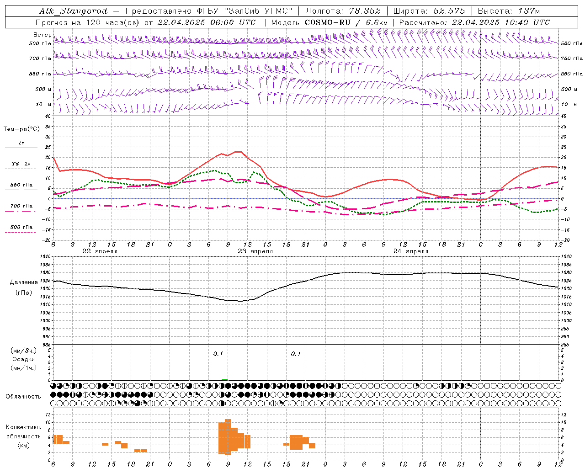Click the 'Долгота: 78.352' header field
This screenshot has height=468, width=585.
pos(343,11)
